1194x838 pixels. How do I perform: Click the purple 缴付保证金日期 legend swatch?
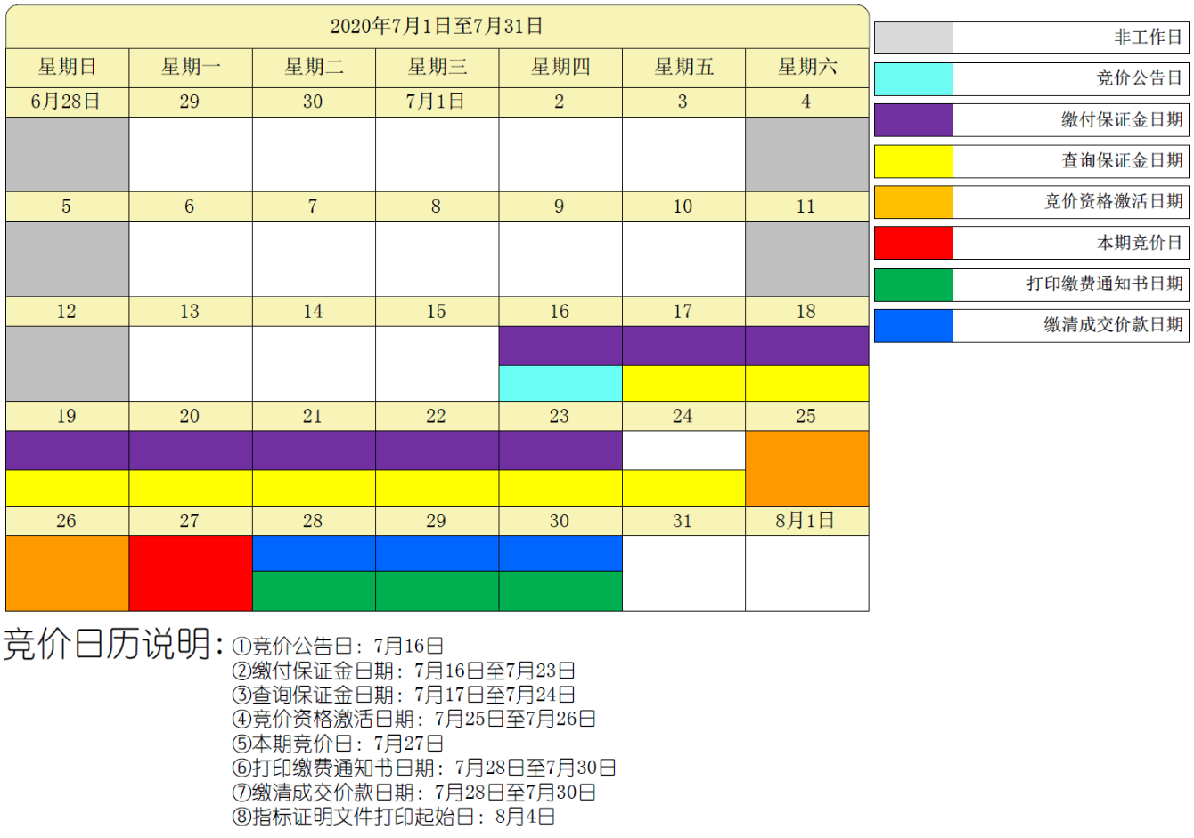tap(913, 120)
